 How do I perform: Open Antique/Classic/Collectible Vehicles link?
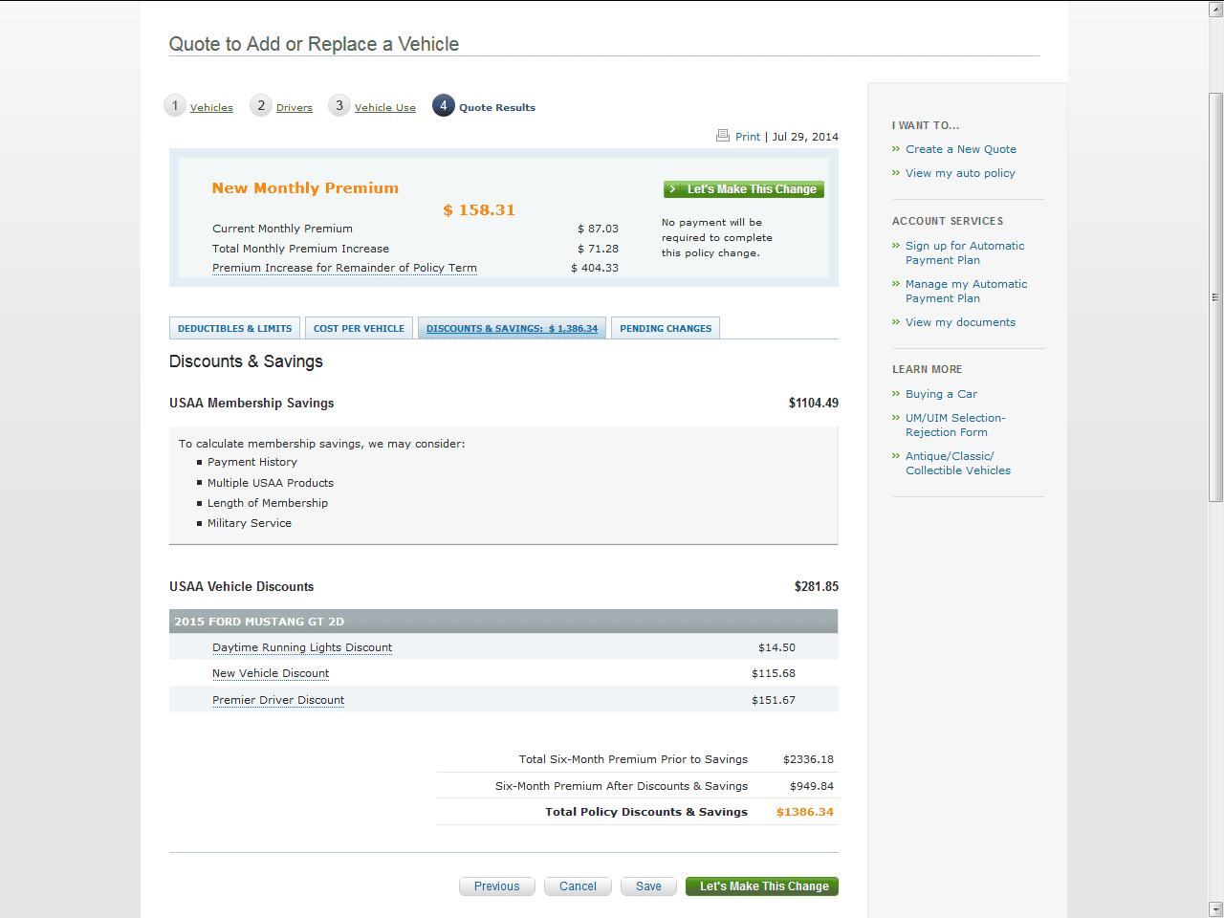pyautogui.click(x=958, y=463)
